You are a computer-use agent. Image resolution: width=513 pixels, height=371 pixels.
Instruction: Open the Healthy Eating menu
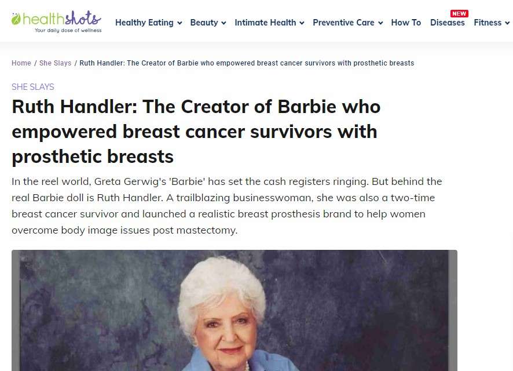[x=144, y=23]
